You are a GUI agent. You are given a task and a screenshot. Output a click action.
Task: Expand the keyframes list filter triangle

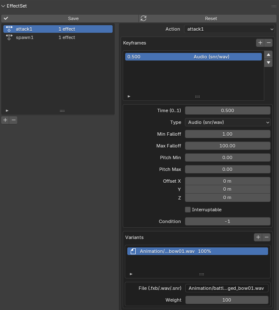pyautogui.click(x=129, y=97)
